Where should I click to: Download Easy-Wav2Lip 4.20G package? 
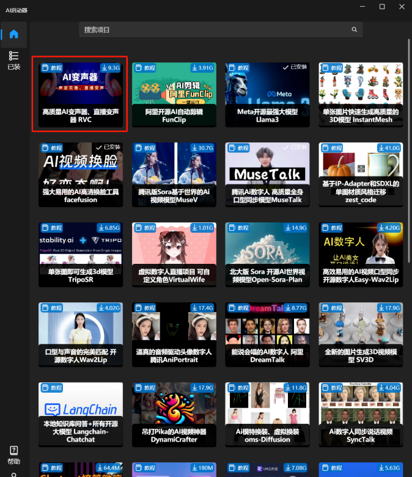point(389,228)
